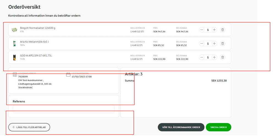Screen dimensions: 275x137
Task: Increase quantity of Bregott Normalsaltat
Action: click(214, 30)
